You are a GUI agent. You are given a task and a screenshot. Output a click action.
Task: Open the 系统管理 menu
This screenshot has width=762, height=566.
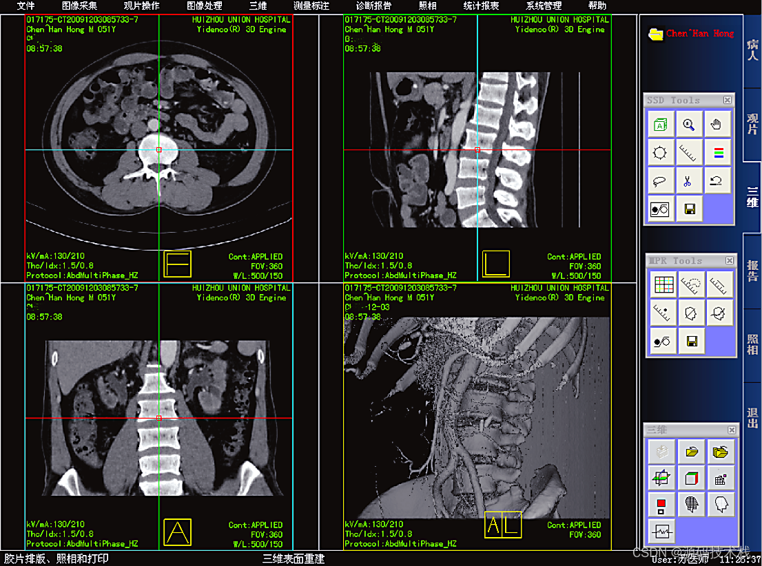click(x=544, y=6)
